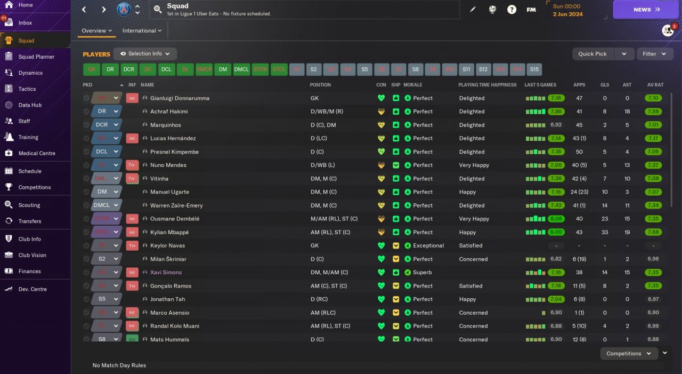This screenshot has height=374, width=682.
Task: Expand the chevron beside Competitions dropdown
Action: (x=665, y=353)
